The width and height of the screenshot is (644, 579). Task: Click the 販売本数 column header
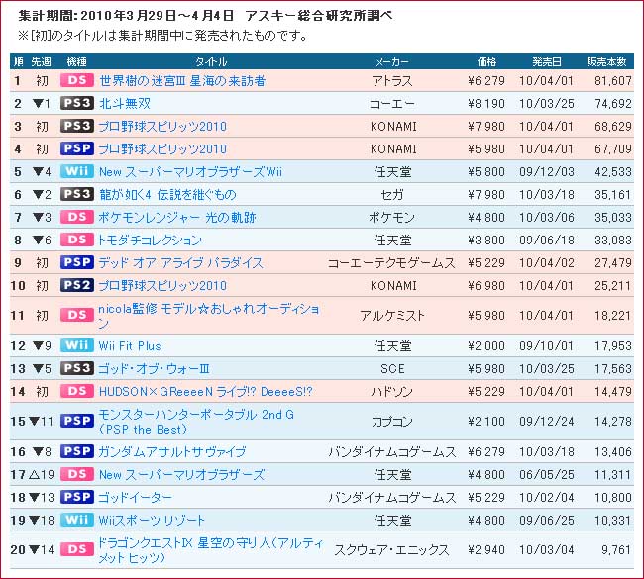[x=606, y=62]
